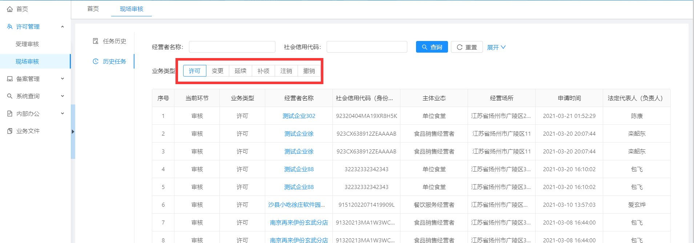Viewport: 694px width, 243px height.
Task: Click the 任务历史 file search icon
Action: point(96,41)
